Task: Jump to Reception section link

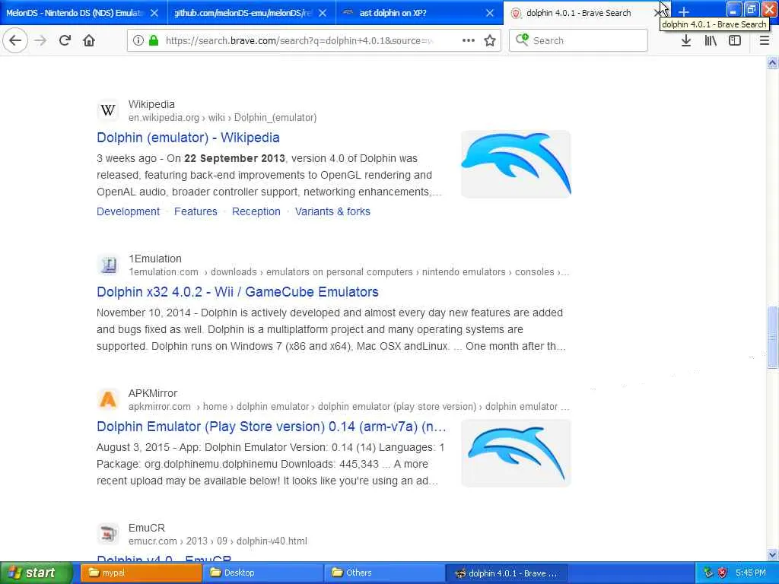Action: (x=256, y=211)
